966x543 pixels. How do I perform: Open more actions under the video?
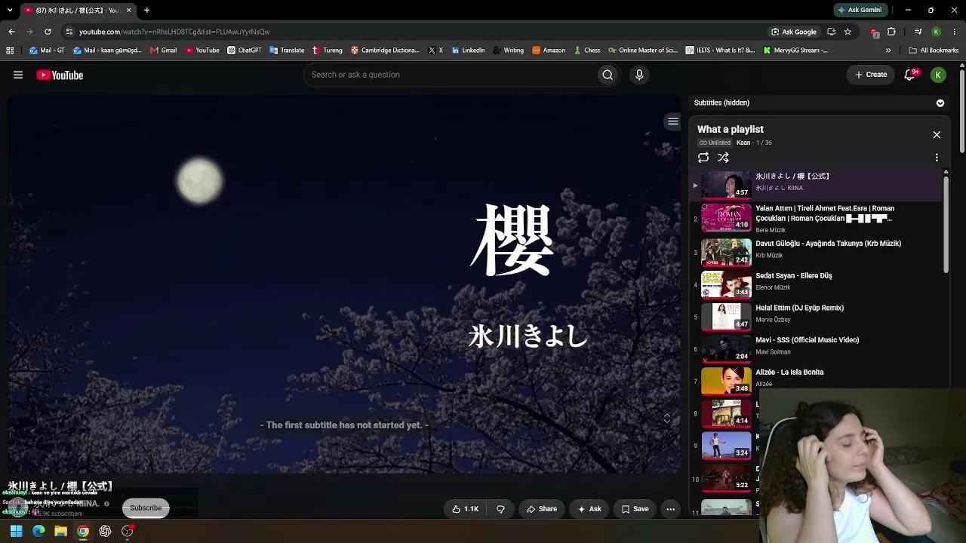670,509
